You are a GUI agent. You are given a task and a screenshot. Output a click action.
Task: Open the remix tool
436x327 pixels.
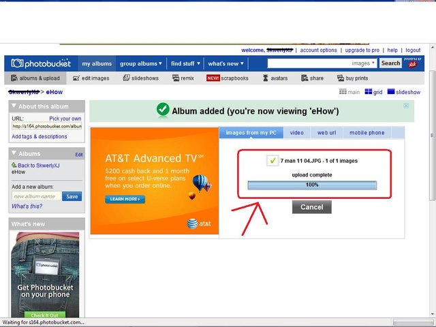tap(183, 78)
